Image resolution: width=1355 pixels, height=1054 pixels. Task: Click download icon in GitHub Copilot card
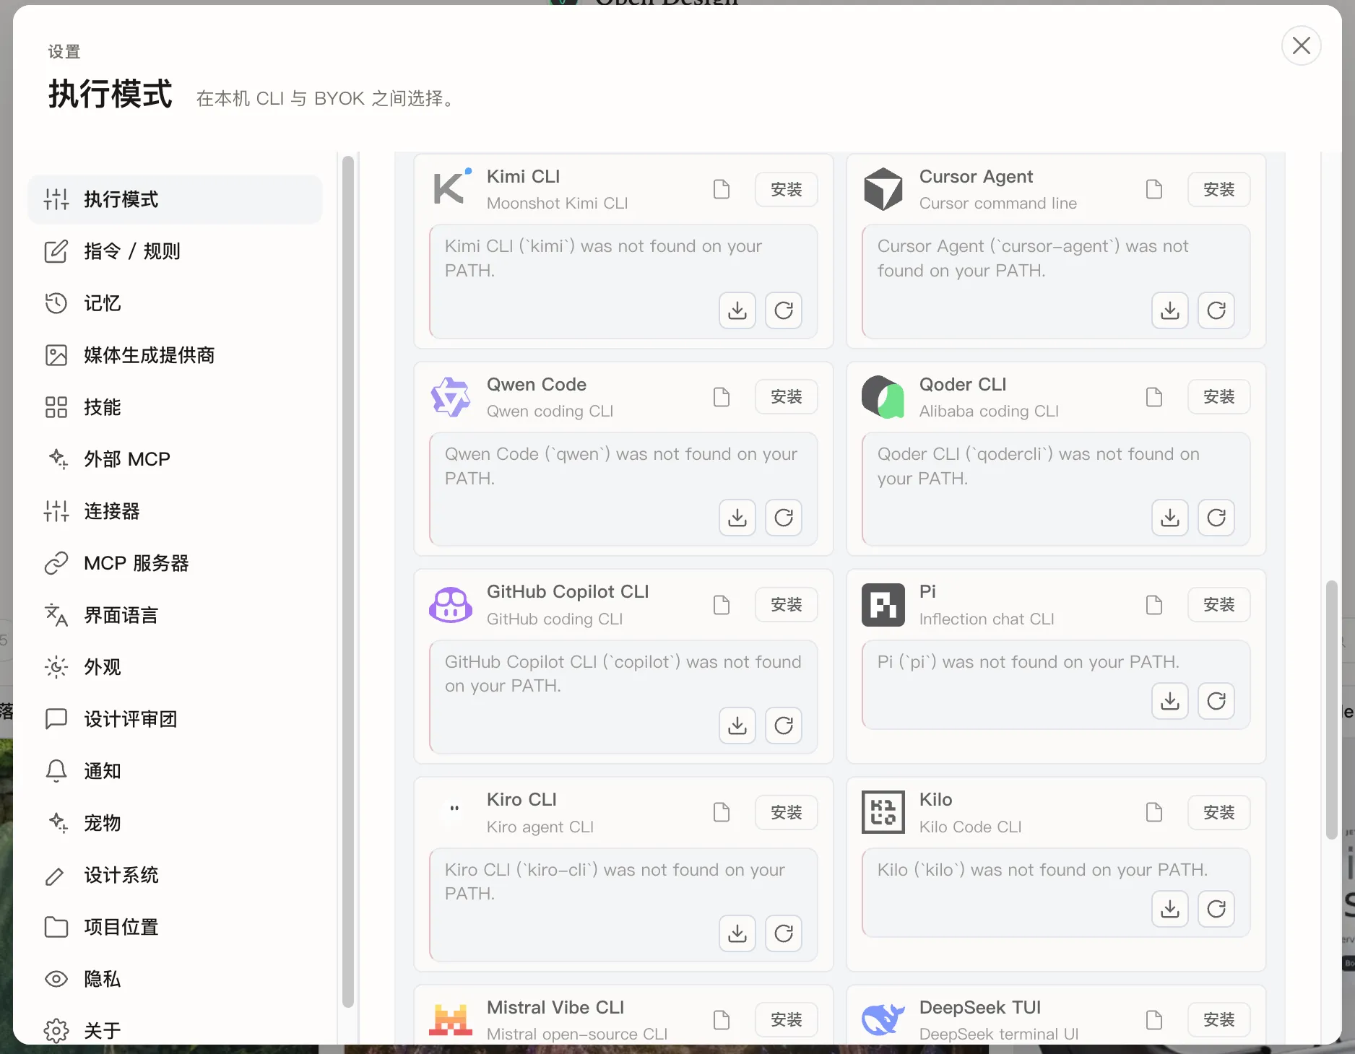click(x=737, y=726)
